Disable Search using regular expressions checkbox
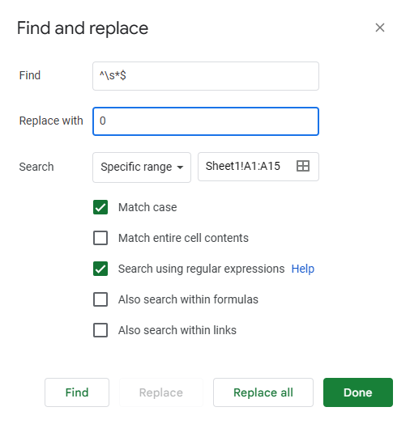Image resolution: width=410 pixels, height=424 pixels. click(100, 269)
